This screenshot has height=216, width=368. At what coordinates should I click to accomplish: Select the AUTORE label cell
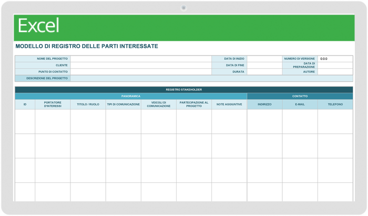(300, 72)
